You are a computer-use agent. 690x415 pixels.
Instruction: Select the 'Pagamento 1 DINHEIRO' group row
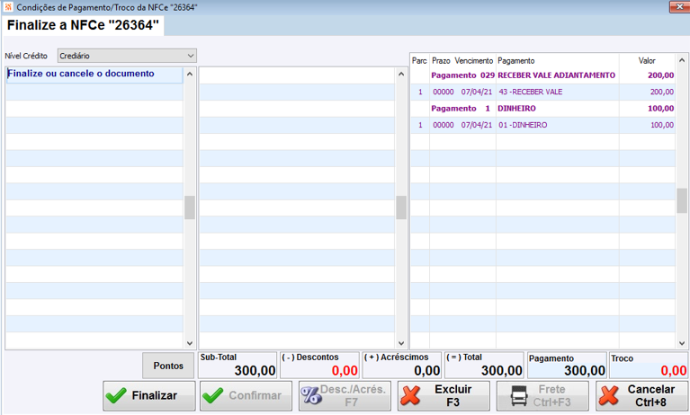543,109
